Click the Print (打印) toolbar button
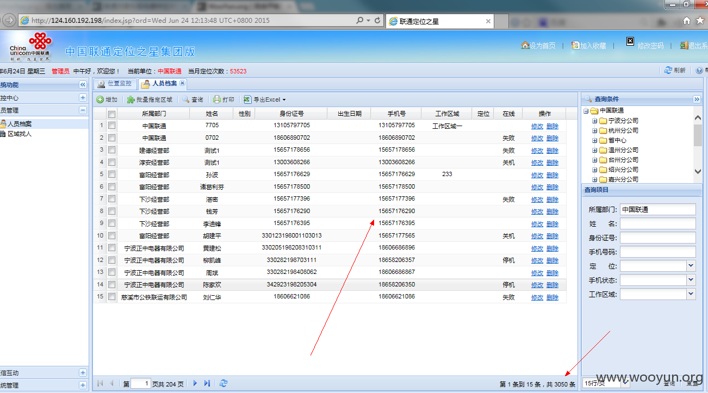This screenshot has height=393, width=708. [224, 100]
